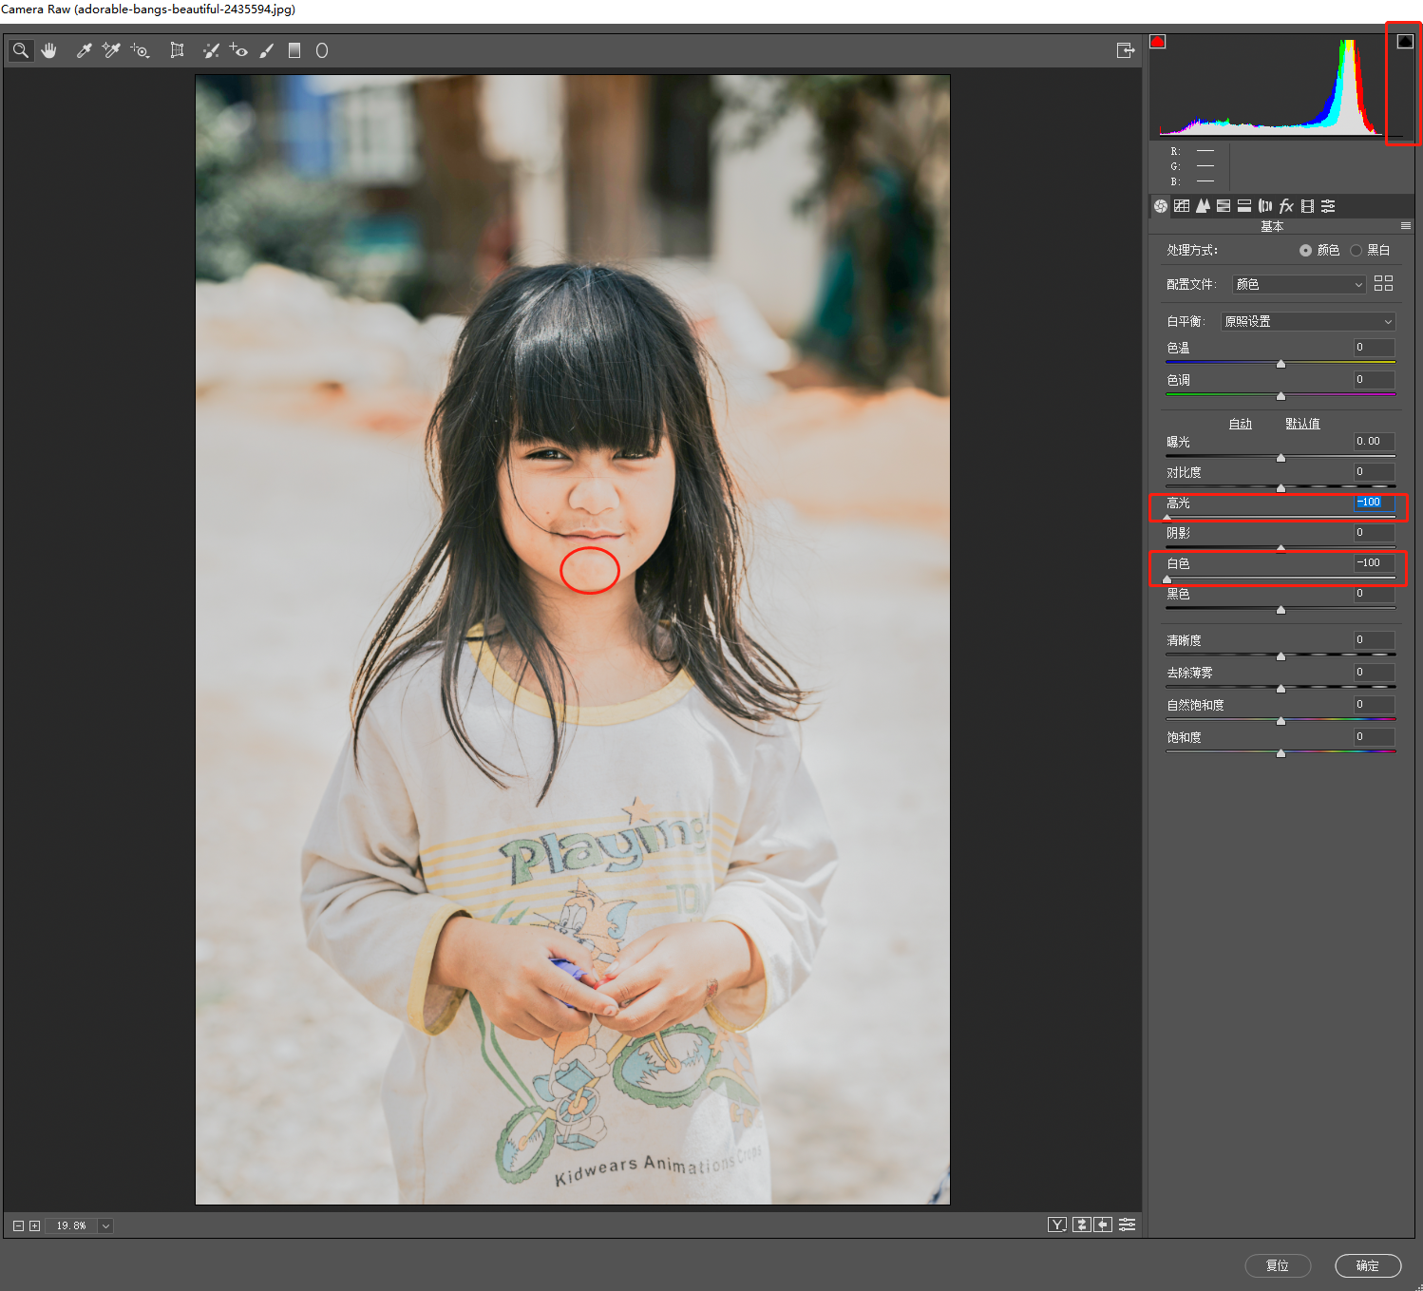Click the 自动 auto link

click(1241, 424)
